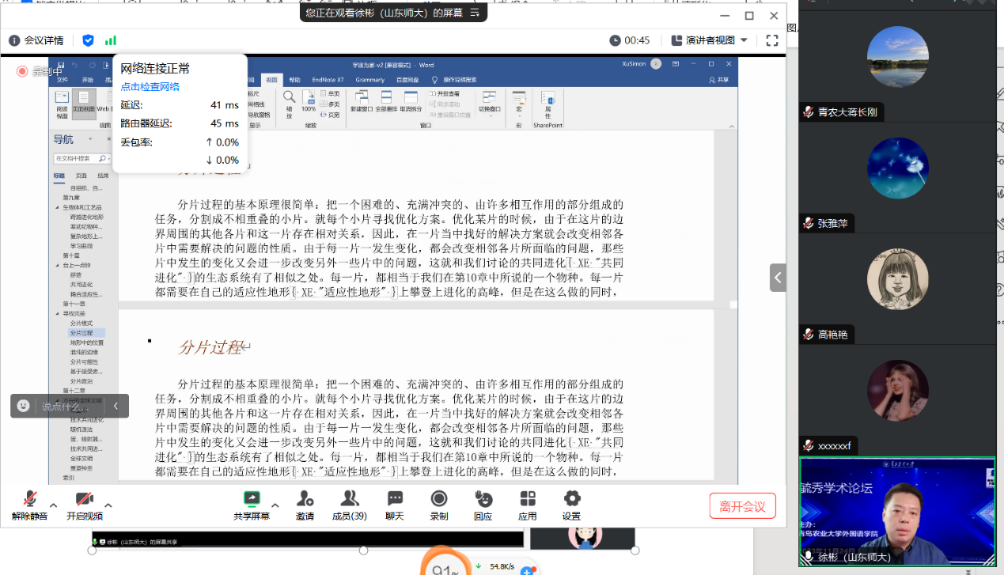Expand audio options arrow beside 解除静音
Image resolution: width=1004 pixels, height=575 pixels.
(x=54, y=505)
